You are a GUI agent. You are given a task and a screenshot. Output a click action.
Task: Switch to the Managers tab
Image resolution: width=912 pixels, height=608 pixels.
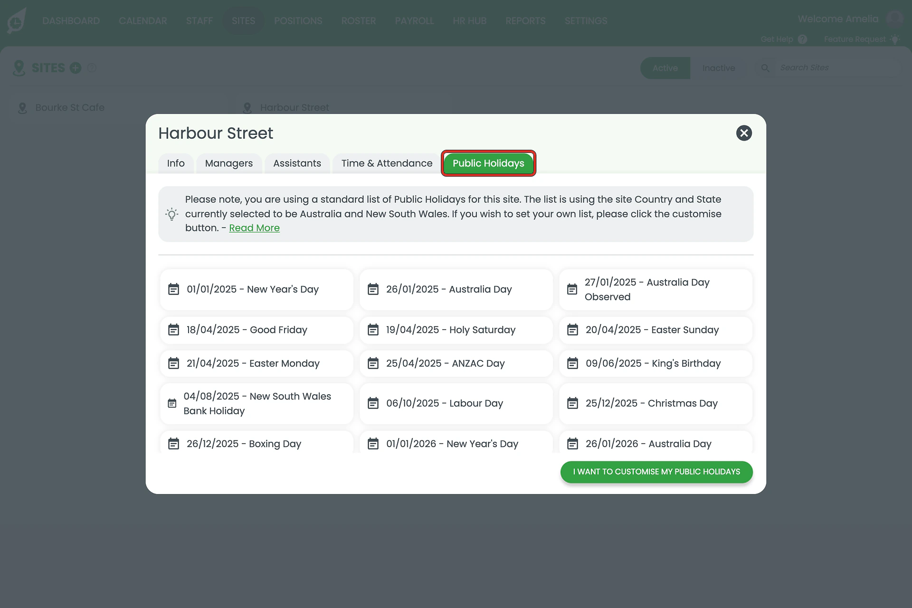pos(229,163)
